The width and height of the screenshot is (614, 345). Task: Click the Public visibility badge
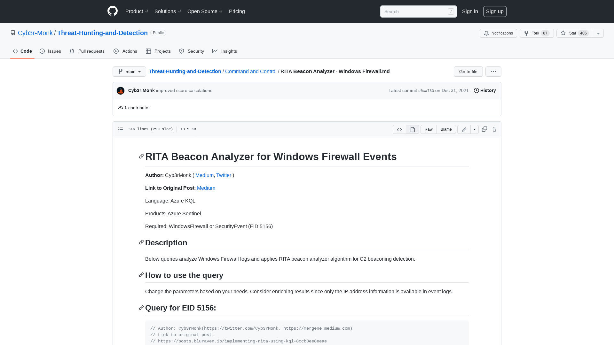click(158, 33)
